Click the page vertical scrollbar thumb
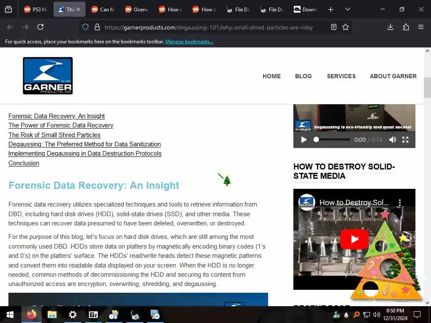The image size is (431, 323). point(427,87)
